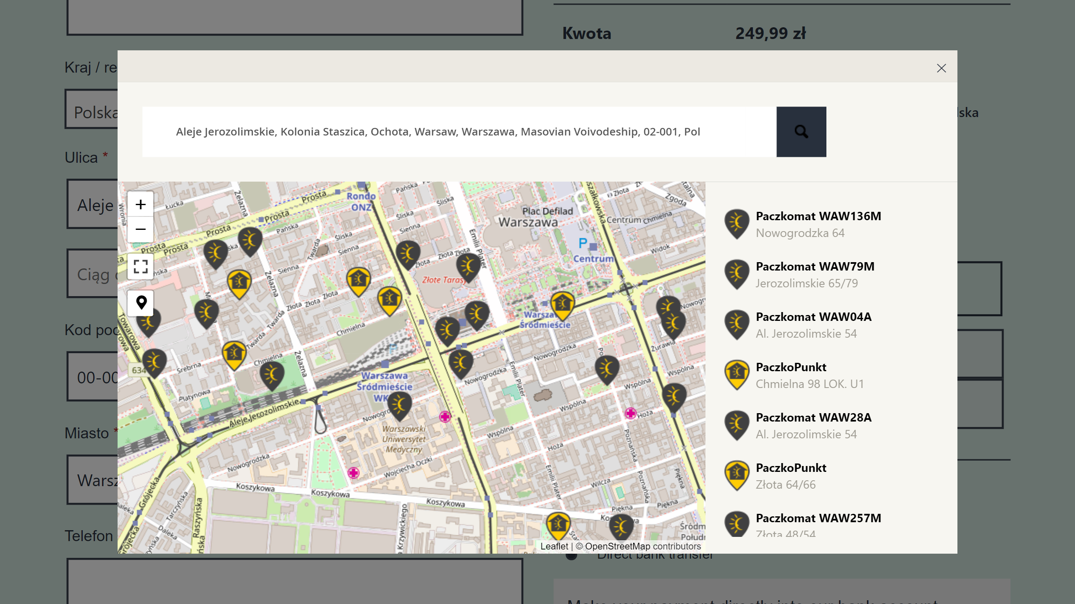This screenshot has height=604, width=1075.
Task: Click yellow PaczkoPunkt marker near Koszykowa bottom
Action: tap(558, 526)
